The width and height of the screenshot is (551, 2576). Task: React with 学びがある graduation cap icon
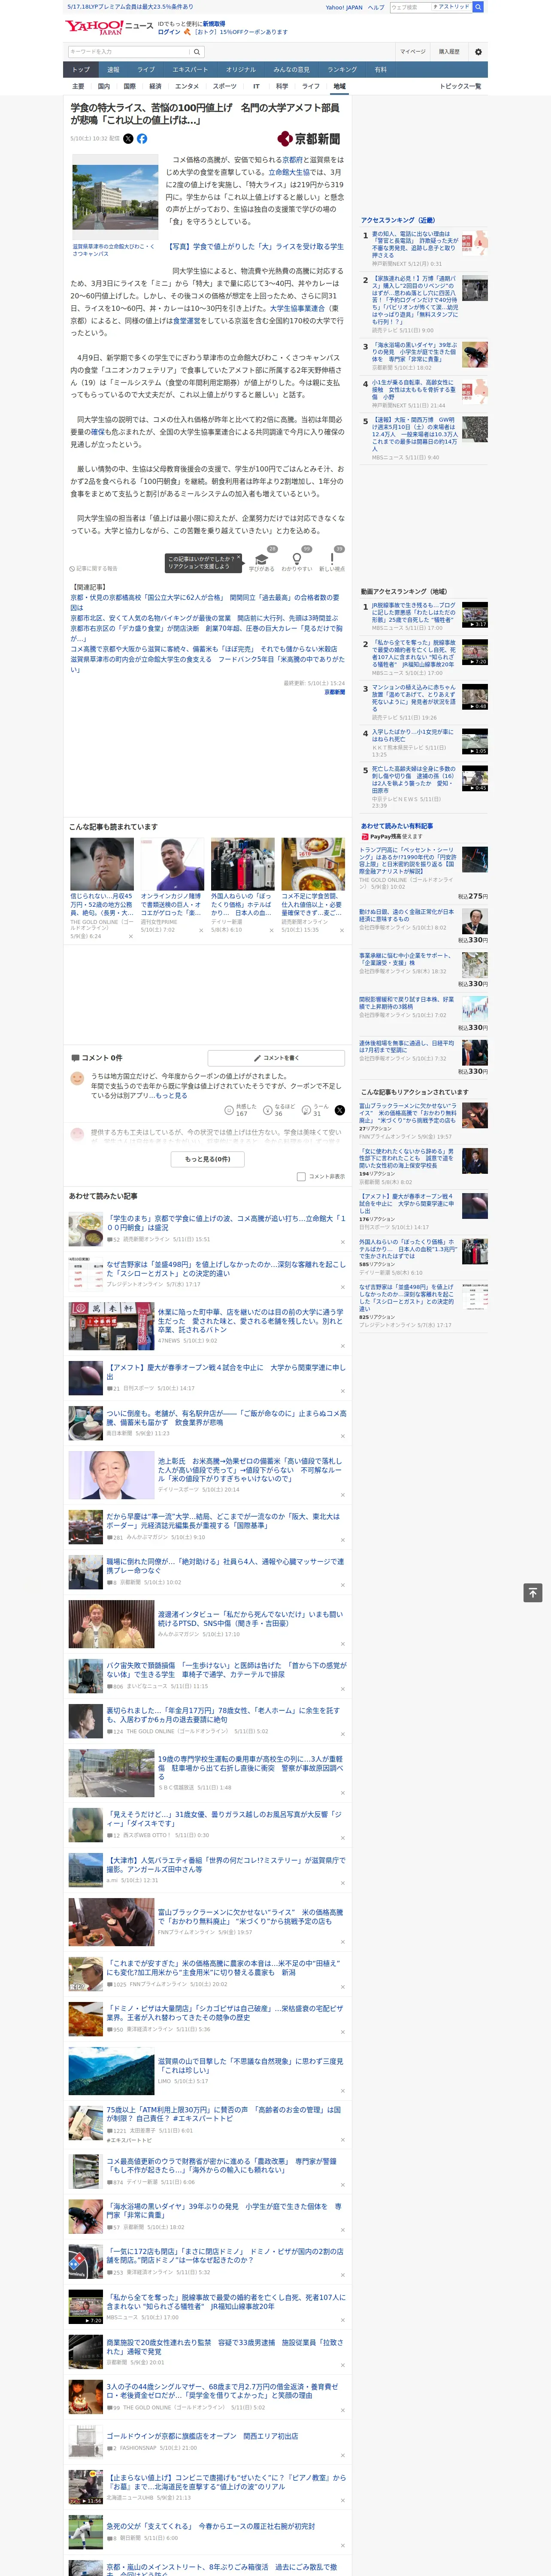coord(262,559)
